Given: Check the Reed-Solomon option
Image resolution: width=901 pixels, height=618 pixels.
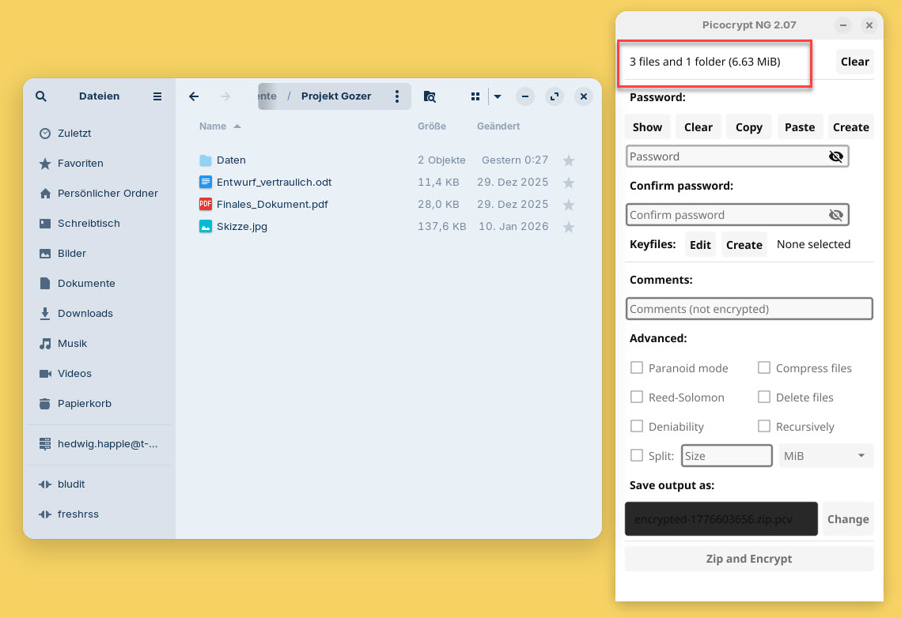Looking at the screenshot, I should [x=637, y=397].
